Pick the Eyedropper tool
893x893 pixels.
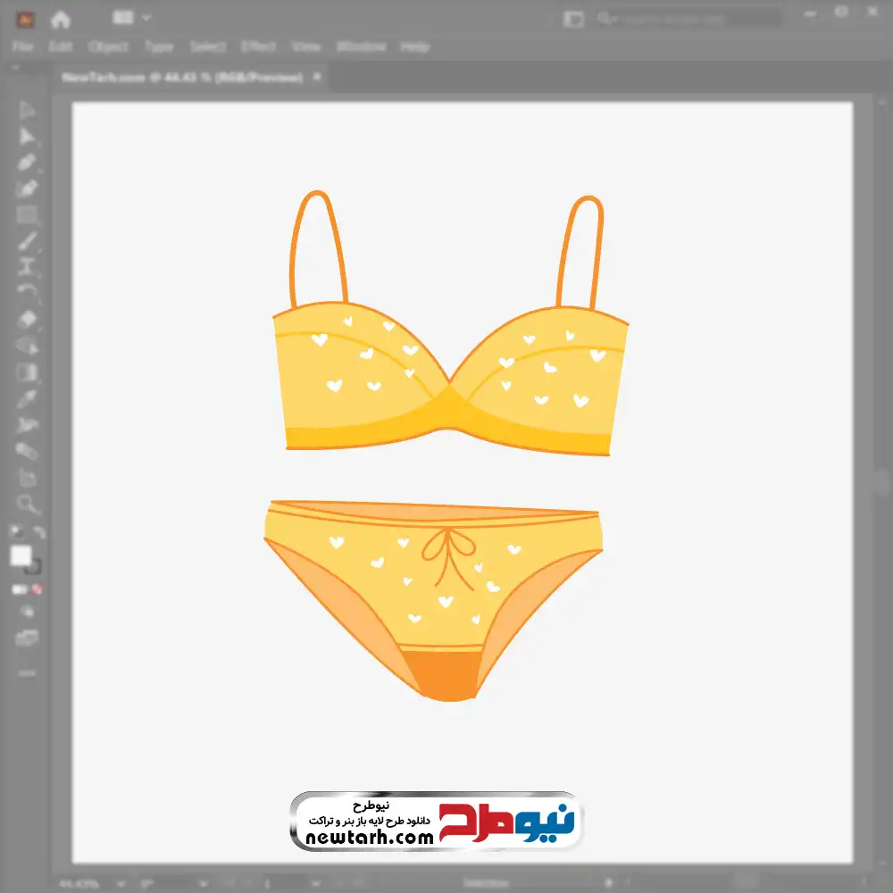tap(27, 398)
